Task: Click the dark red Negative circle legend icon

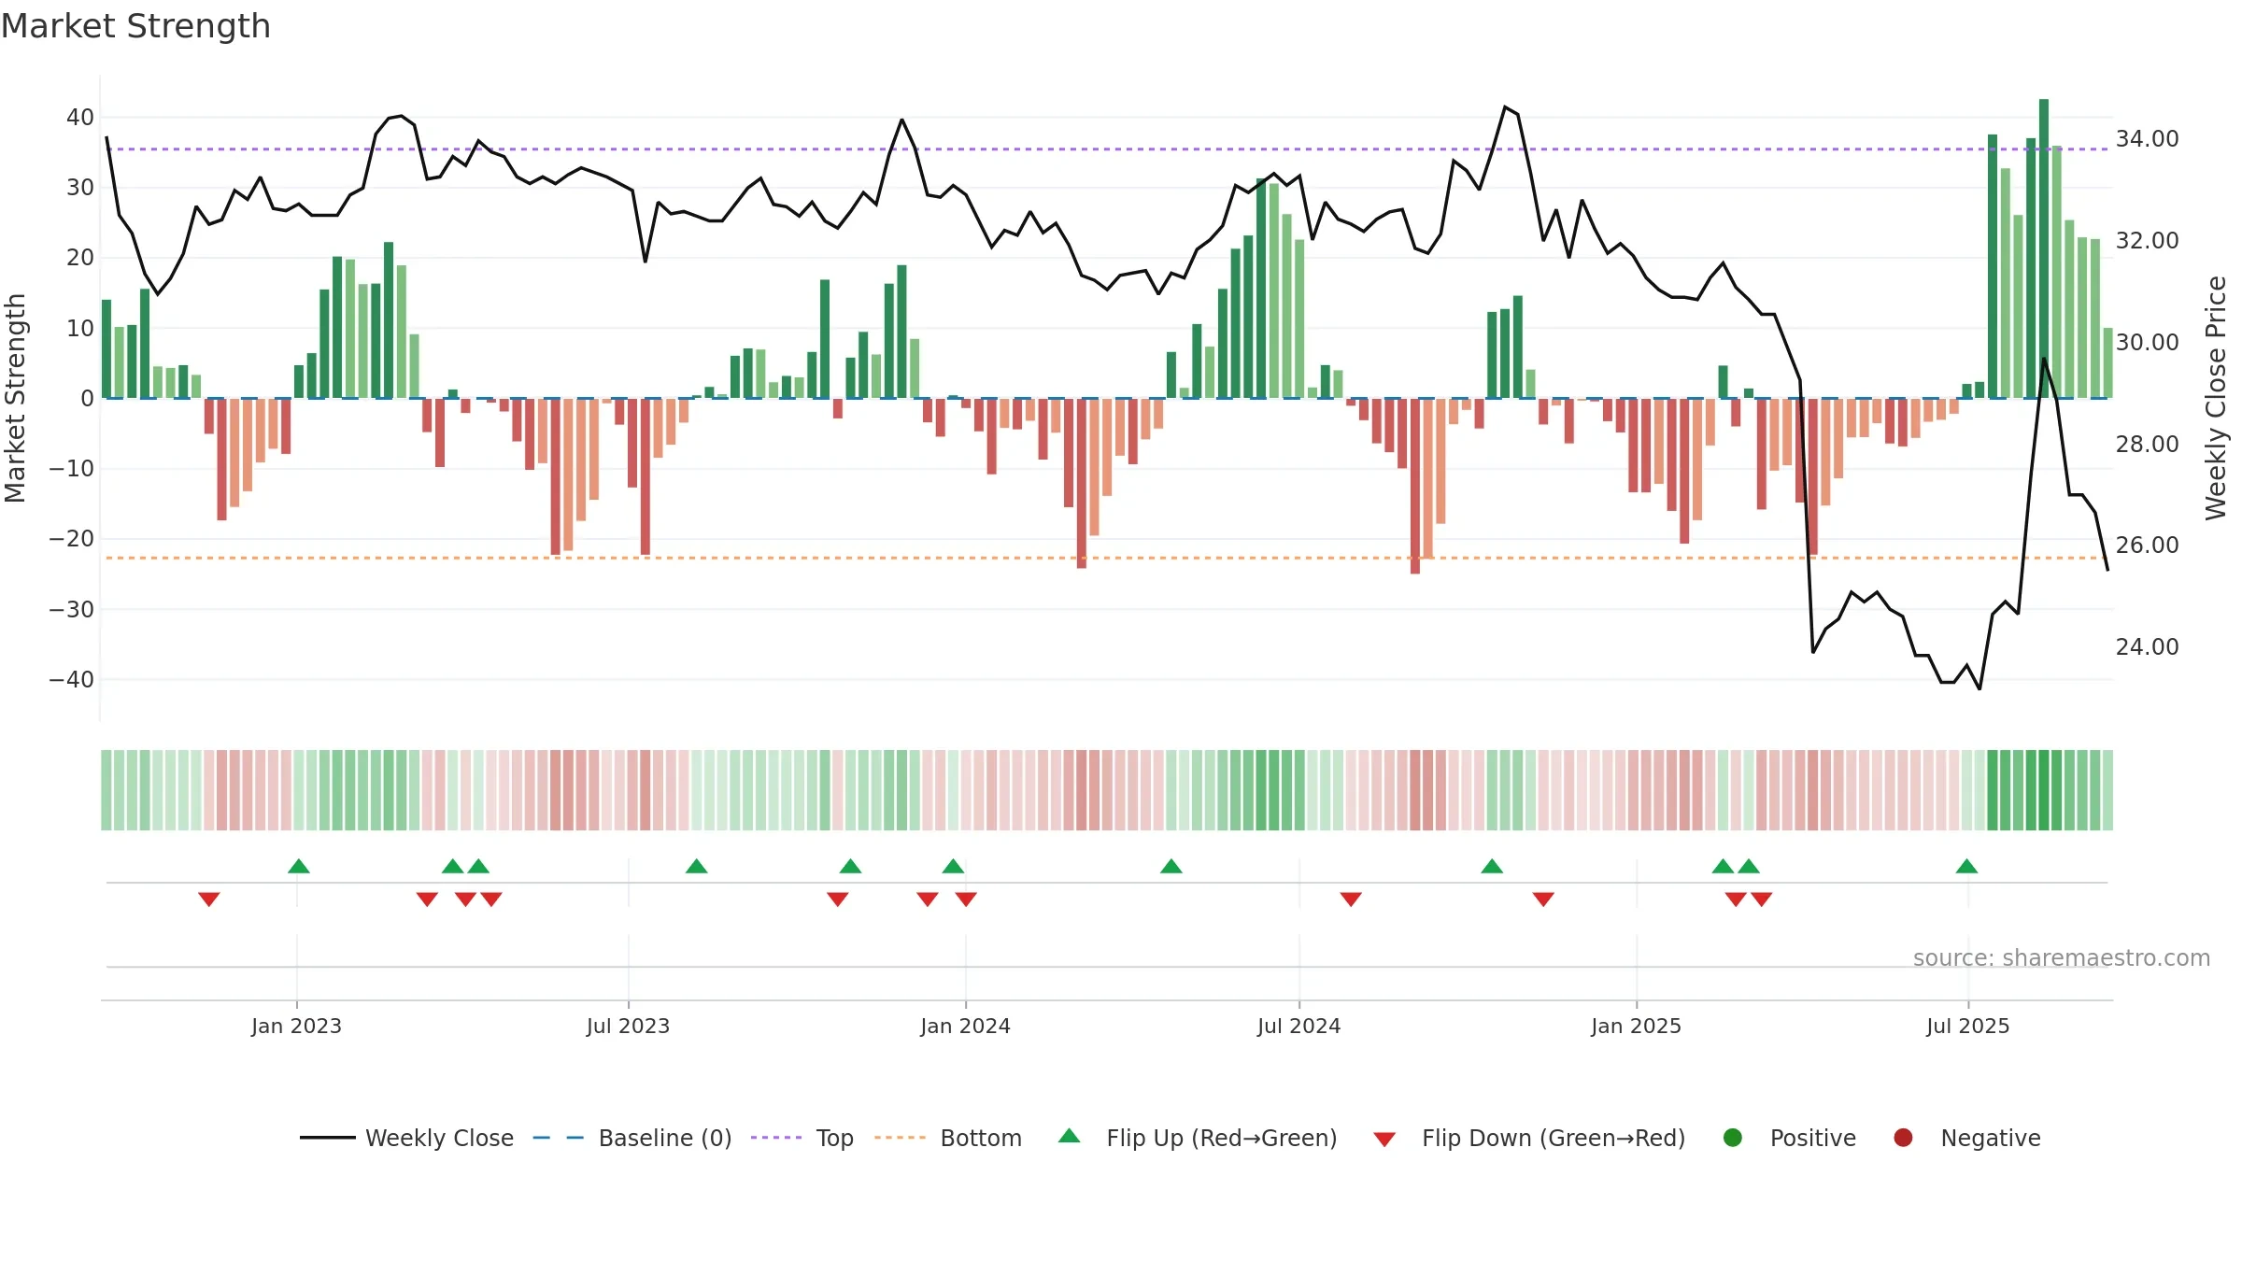Action: click(x=1903, y=1138)
